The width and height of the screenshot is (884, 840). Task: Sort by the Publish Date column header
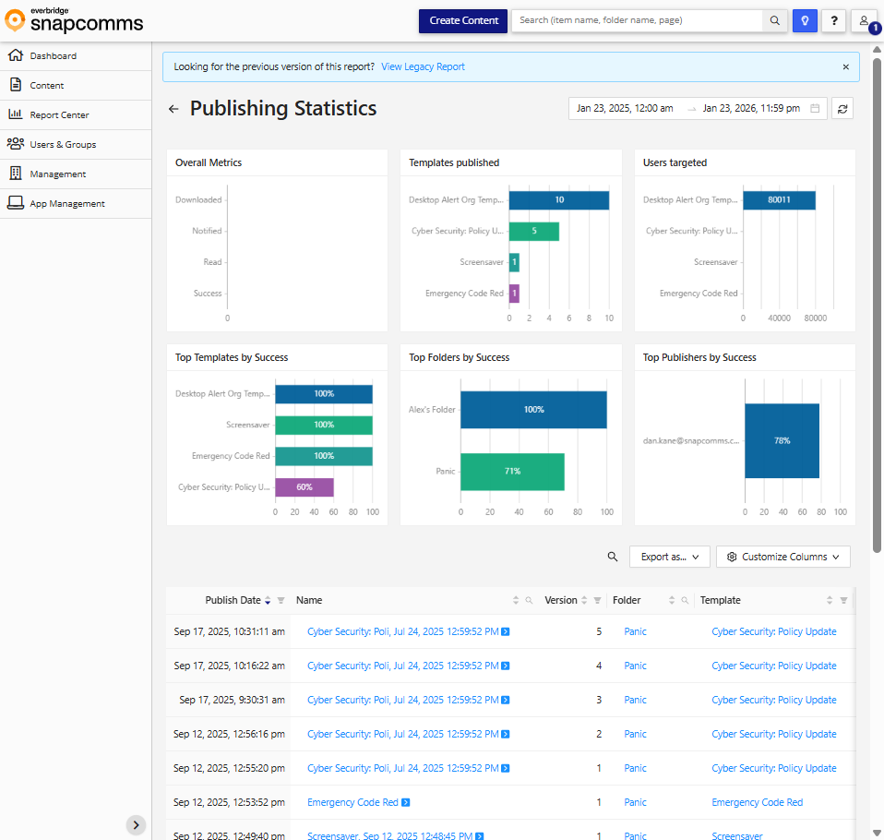click(x=233, y=600)
